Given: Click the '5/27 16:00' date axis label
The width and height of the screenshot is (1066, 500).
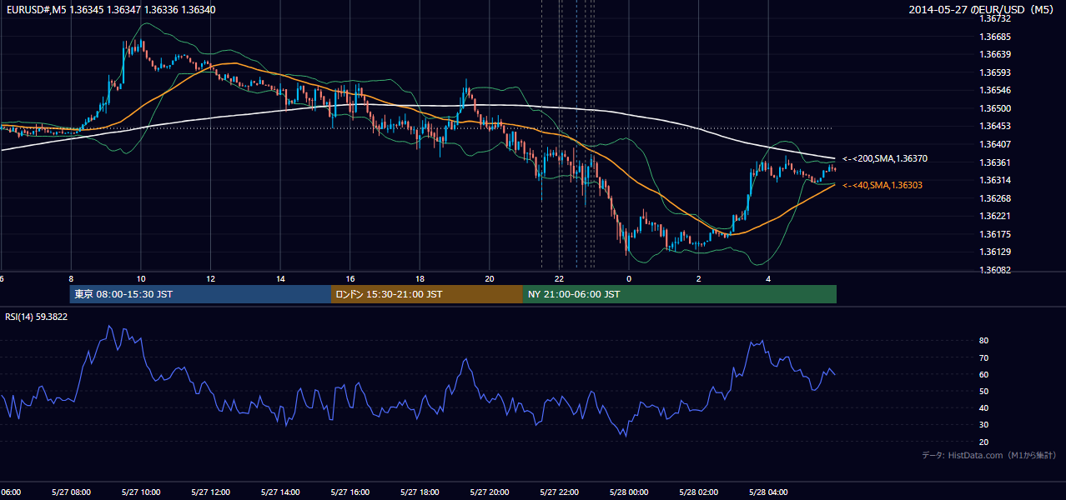Looking at the screenshot, I should pyautogui.click(x=349, y=492).
